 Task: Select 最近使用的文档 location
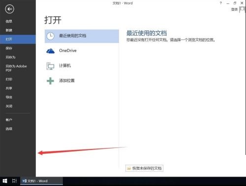[x=82, y=36]
